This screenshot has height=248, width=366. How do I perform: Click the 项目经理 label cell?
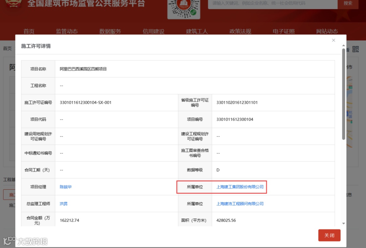38,187
